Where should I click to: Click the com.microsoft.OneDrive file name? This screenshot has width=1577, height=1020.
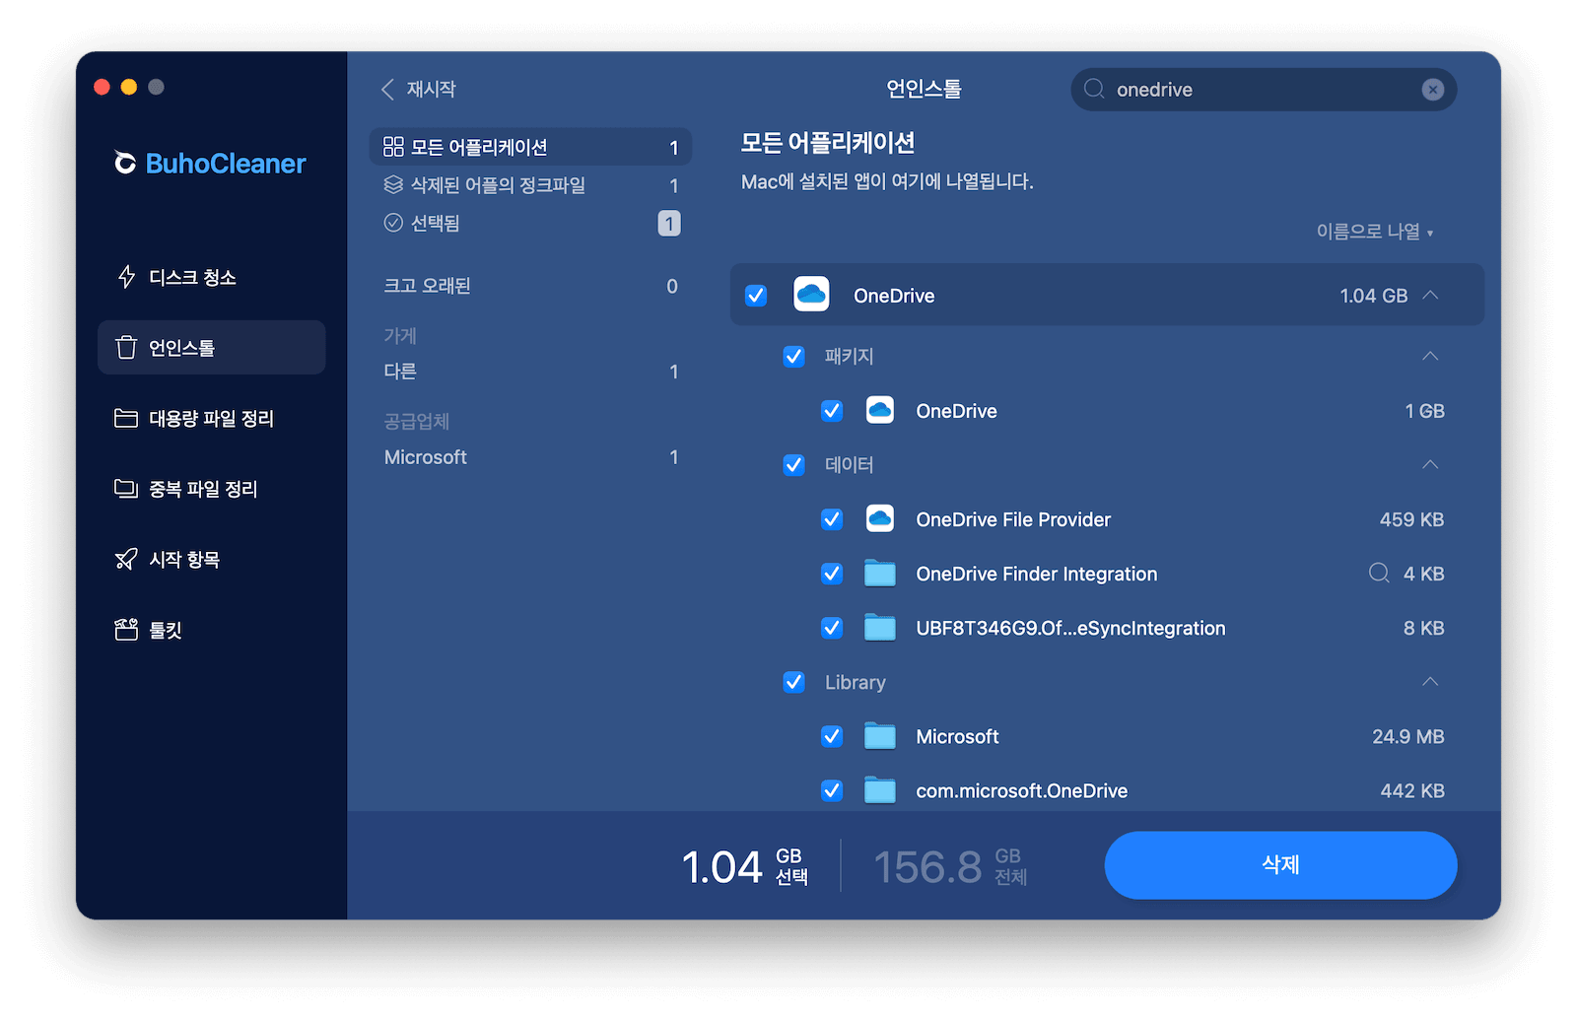coord(1021,790)
